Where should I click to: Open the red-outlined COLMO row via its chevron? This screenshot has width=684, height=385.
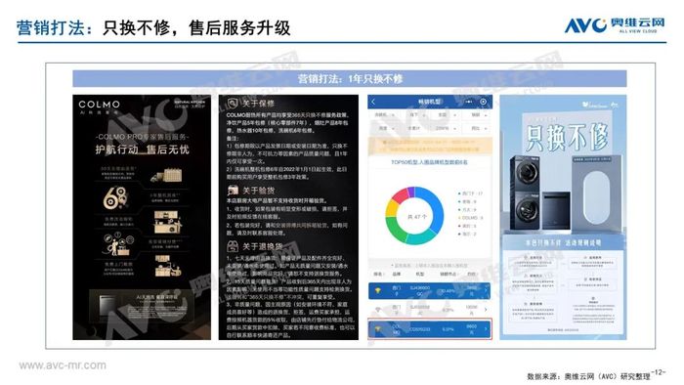click(486, 329)
